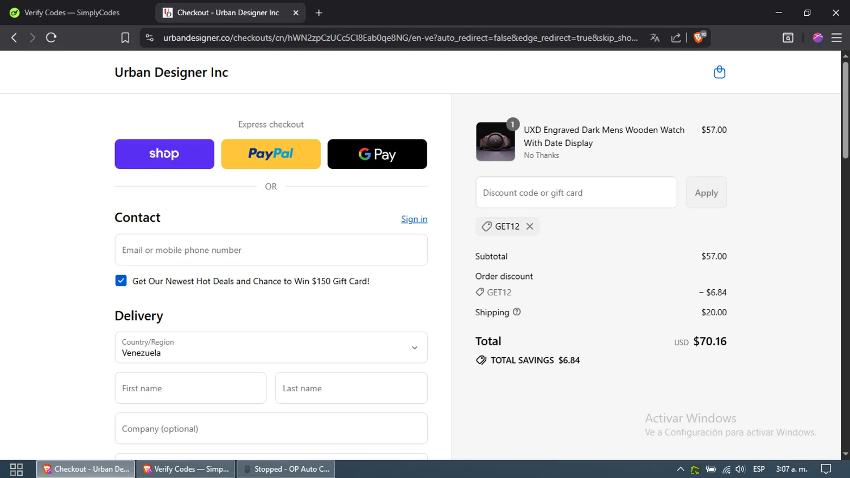The height and width of the screenshot is (478, 850).
Task: Open Verify Codes taskbar window
Action: [x=186, y=469]
